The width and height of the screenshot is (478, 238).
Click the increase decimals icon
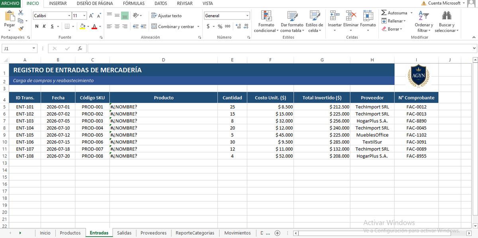coord(238,26)
